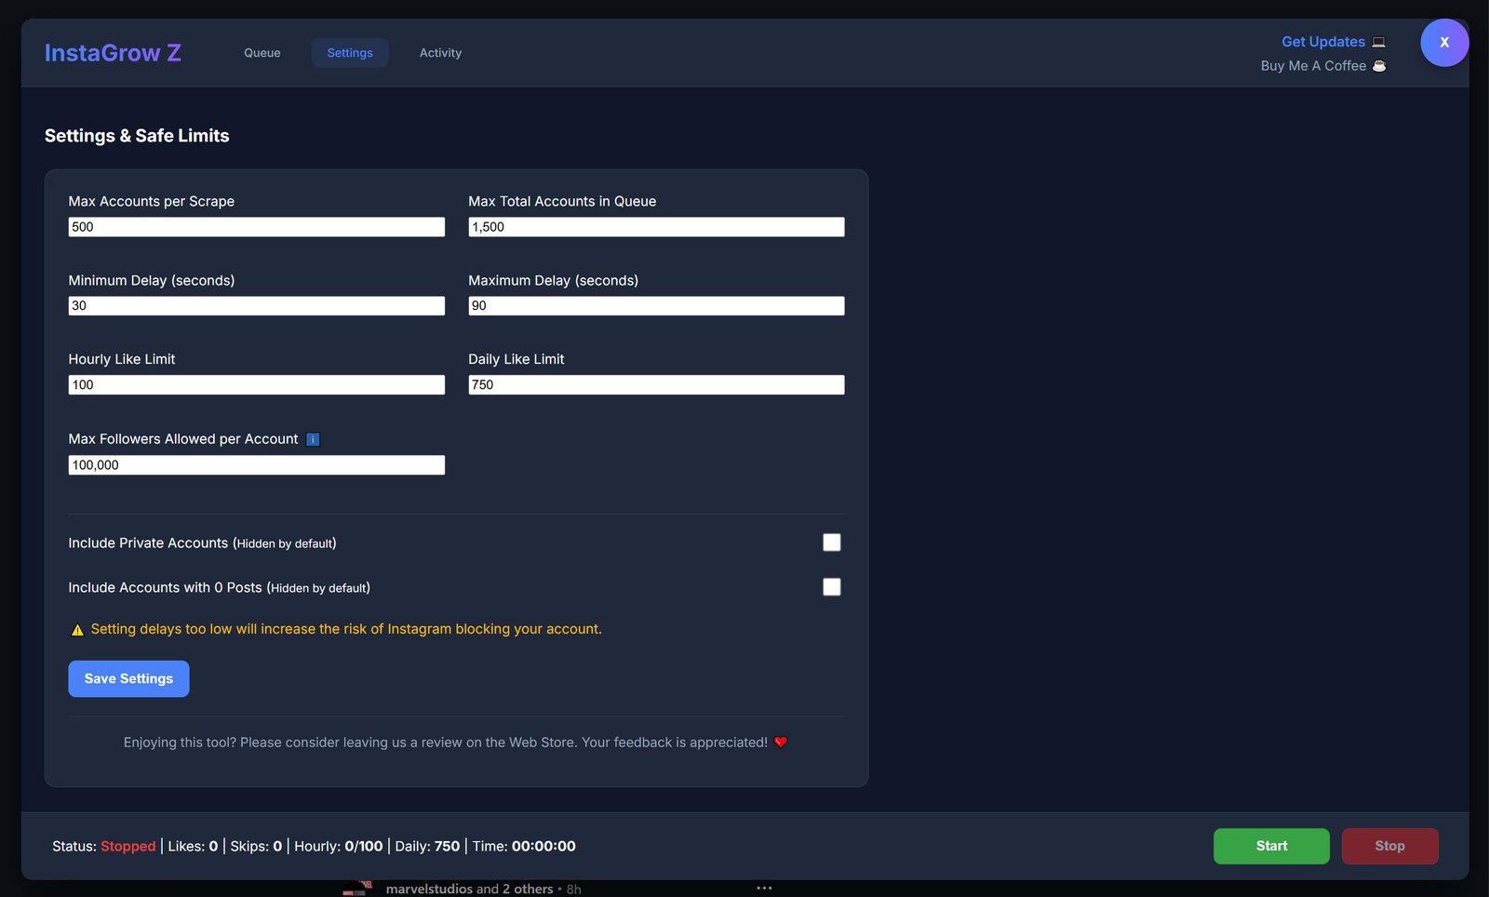Click the circular X avatar in the top right
Image resolution: width=1489 pixels, height=897 pixels.
coord(1444,42)
